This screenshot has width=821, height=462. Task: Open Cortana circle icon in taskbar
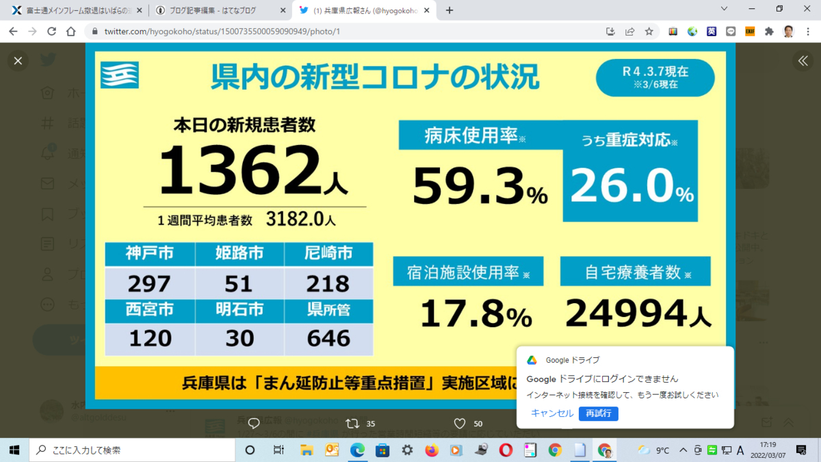tap(250, 450)
